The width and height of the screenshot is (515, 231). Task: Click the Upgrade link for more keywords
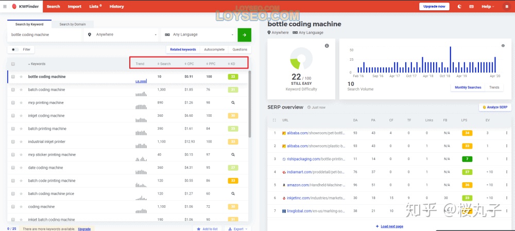(84, 229)
